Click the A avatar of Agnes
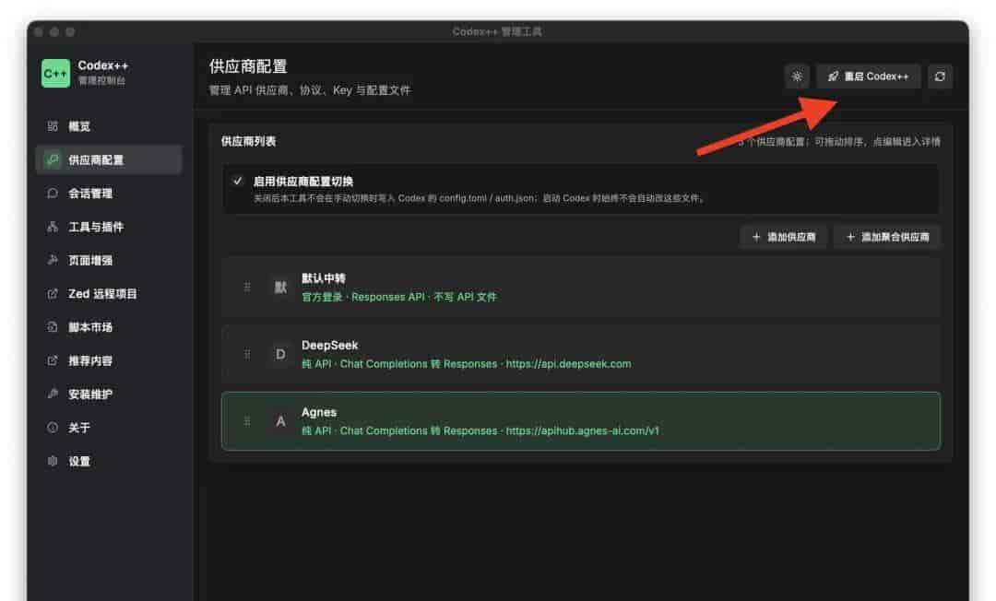This screenshot has width=996, height=601. coord(280,421)
